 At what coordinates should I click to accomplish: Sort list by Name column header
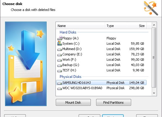[80, 26]
